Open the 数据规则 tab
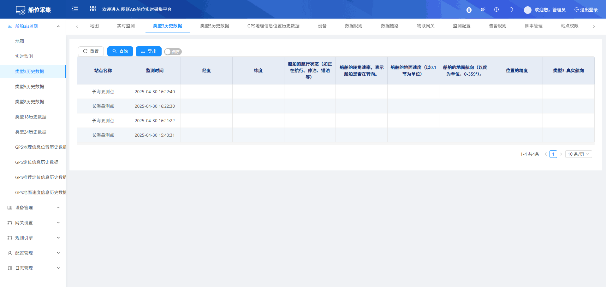Screen dimensions: 606x287 pos(353,26)
